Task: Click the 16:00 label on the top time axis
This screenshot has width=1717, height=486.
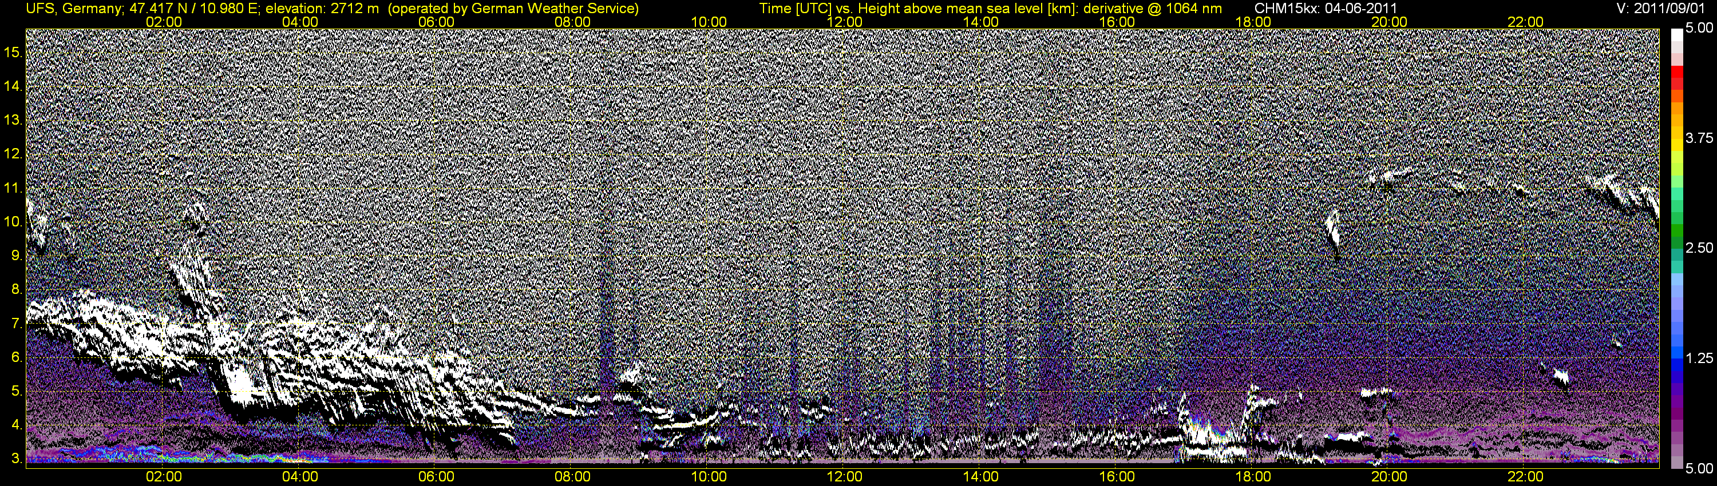Action: [x=1117, y=22]
